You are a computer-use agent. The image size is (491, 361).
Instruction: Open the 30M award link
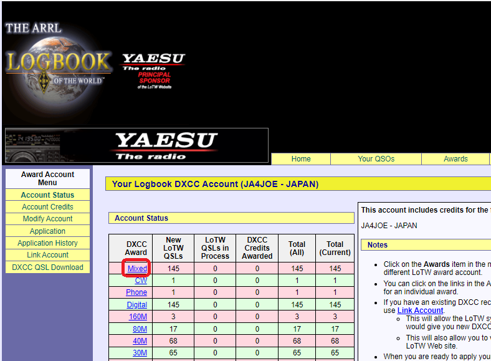tap(140, 353)
